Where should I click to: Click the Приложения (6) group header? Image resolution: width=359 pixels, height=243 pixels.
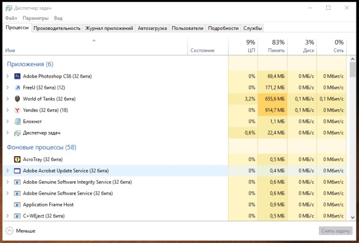30,64
